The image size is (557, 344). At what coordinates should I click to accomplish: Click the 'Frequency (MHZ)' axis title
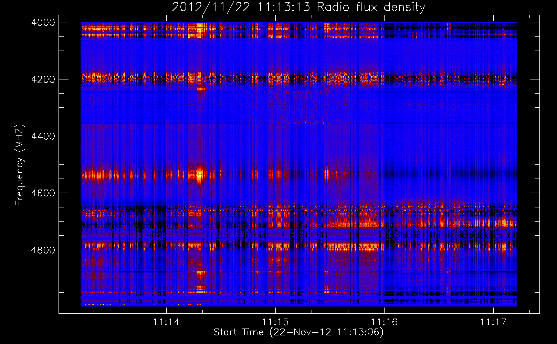20,165
